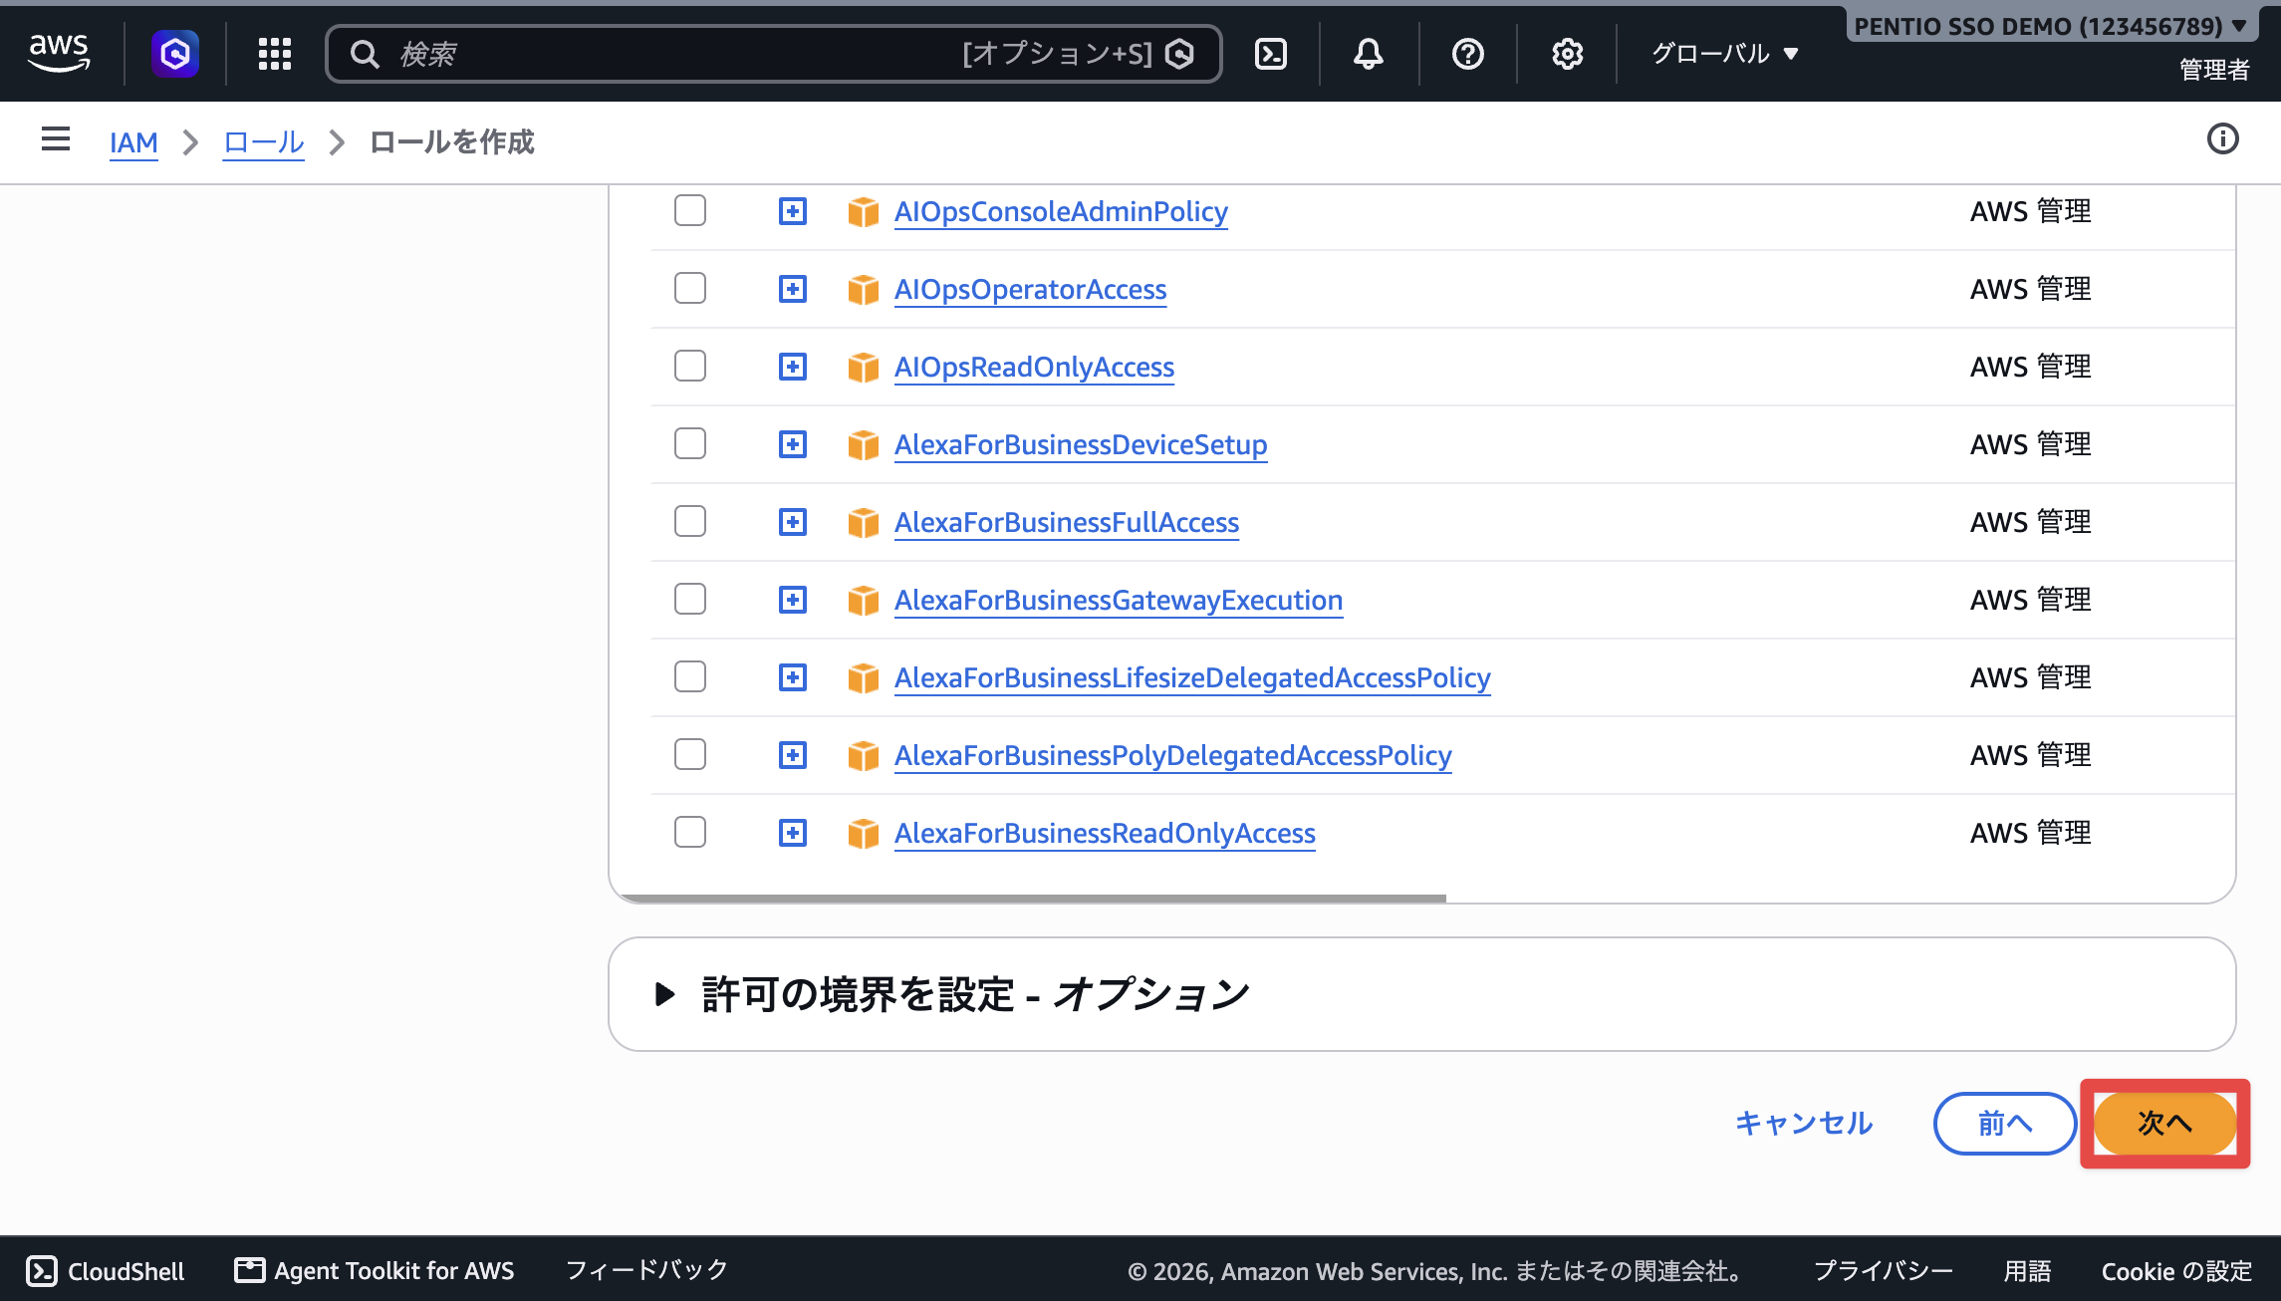Open Agent Toolkit for AWS
2281x1301 pixels.
coord(375,1271)
